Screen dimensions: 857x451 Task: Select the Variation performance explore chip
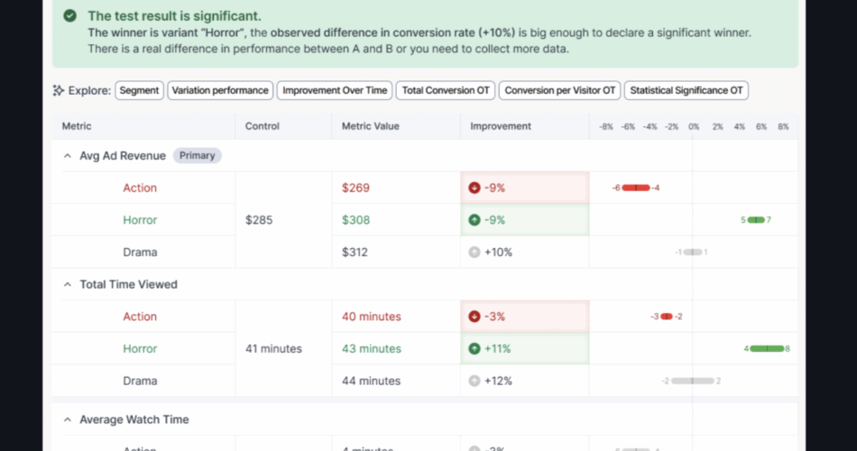point(220,90)
